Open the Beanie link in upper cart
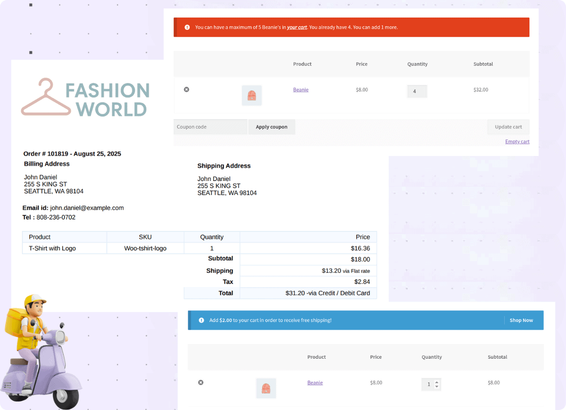 coord(300,90)
